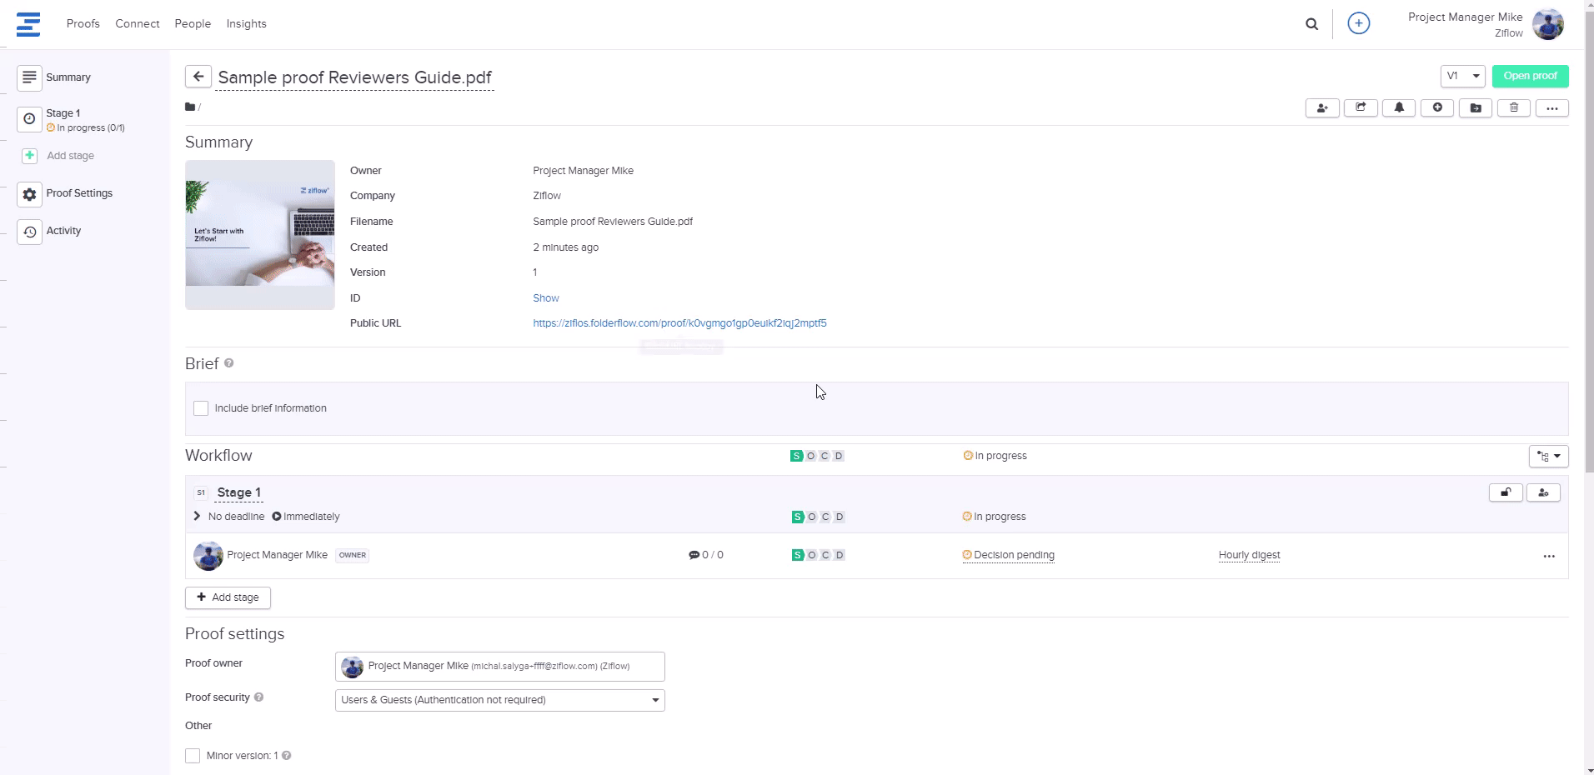Click the share proof arrow icon
This screenshot has width=1594, height=775.
[1361, 108]
